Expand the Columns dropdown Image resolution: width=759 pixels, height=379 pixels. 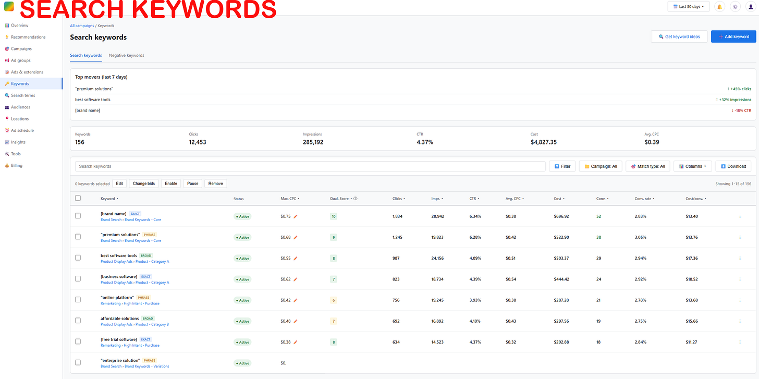tap(693, 166)
